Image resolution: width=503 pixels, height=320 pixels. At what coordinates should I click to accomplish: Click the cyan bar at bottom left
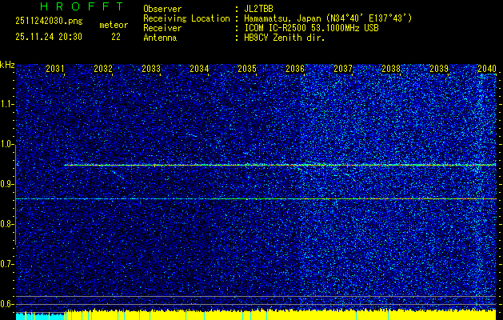point(39,316)
